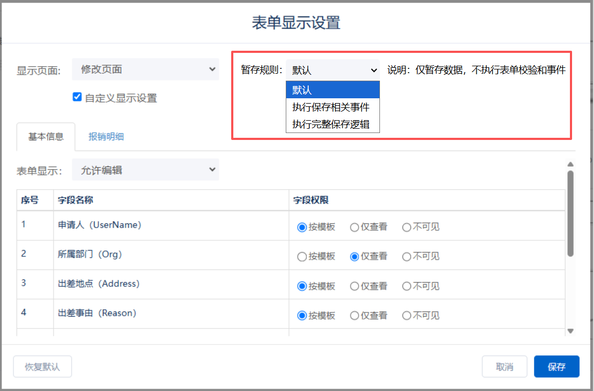Set 所属部门 field to 不可见
Image resolution: width=594 pixels, height=391 pixels.
pyautogui.click(x=407, y=257)
